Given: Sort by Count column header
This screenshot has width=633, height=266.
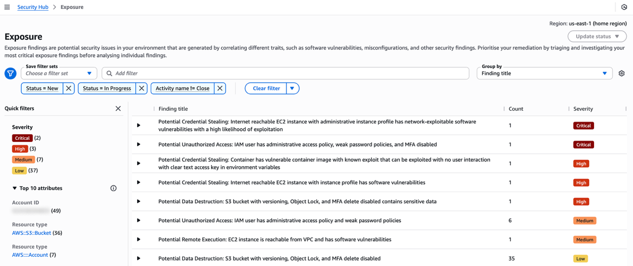Looking at the screenshot, I should 516,109.
